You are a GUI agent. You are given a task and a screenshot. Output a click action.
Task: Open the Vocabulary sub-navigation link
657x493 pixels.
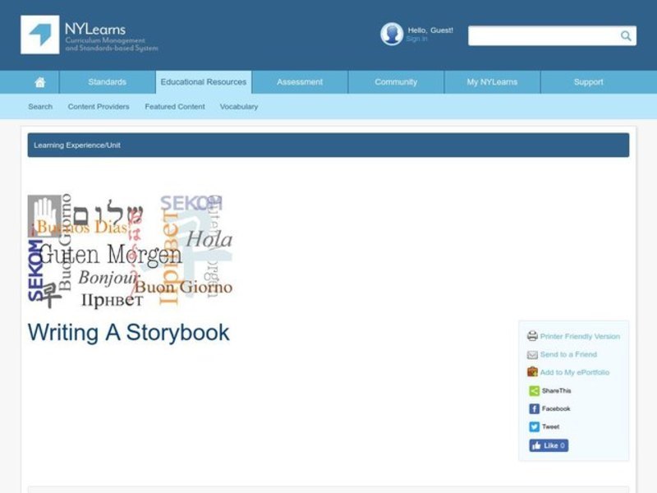pos(238,106)
